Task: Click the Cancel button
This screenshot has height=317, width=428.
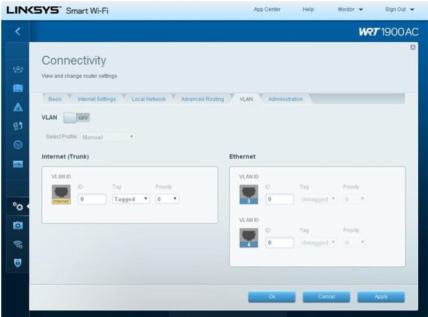Action: coord(327,297)
